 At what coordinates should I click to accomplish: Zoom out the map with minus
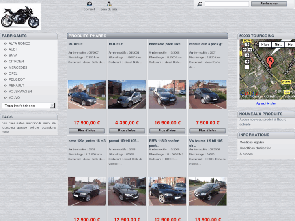[247, 67]
